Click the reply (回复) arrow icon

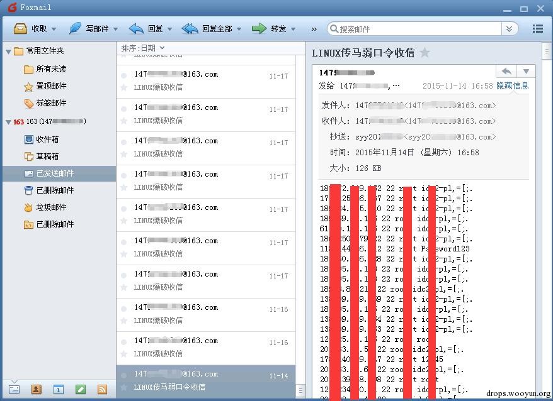pos(136,28)
